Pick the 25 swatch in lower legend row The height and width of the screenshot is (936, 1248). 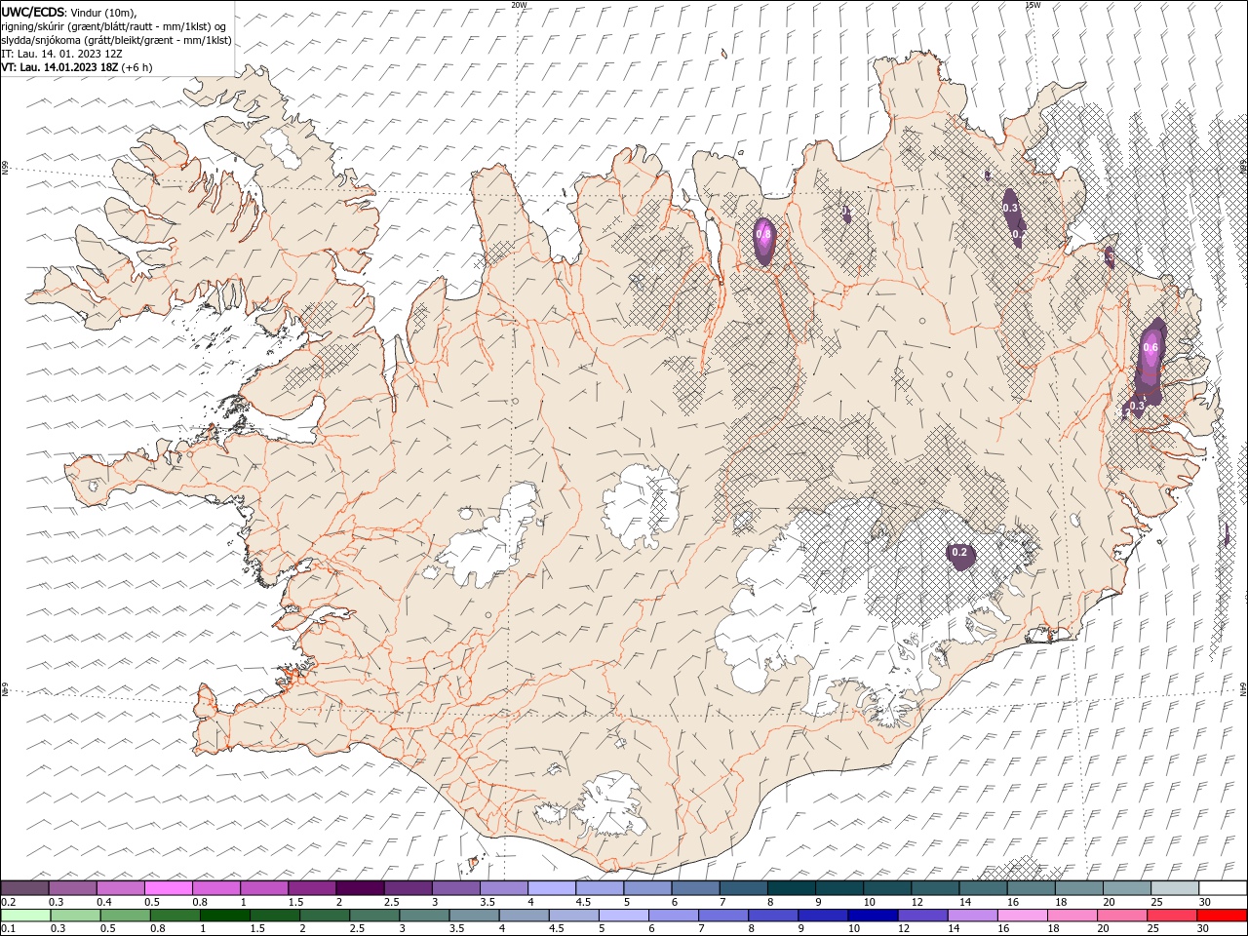[x=1171, y=916]
